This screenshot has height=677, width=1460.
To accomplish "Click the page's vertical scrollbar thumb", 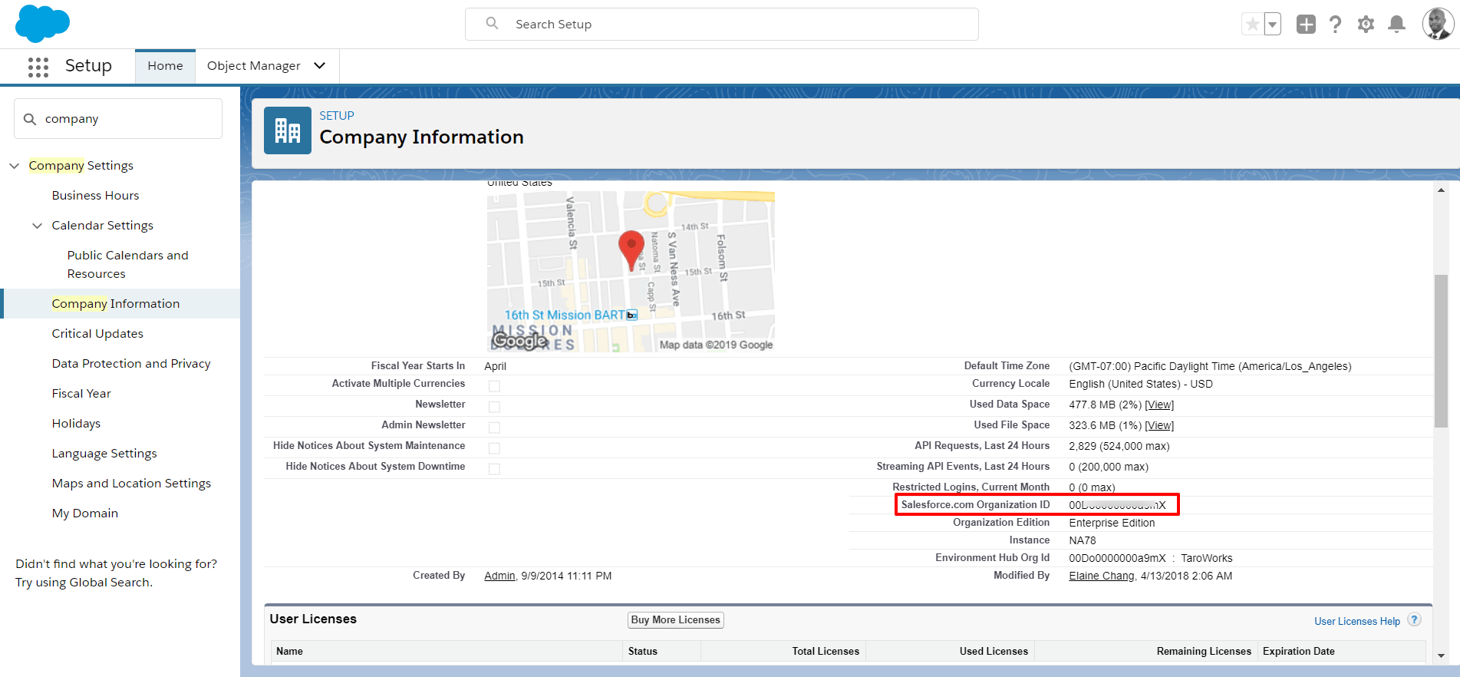I will click(x=1441, y=351).
